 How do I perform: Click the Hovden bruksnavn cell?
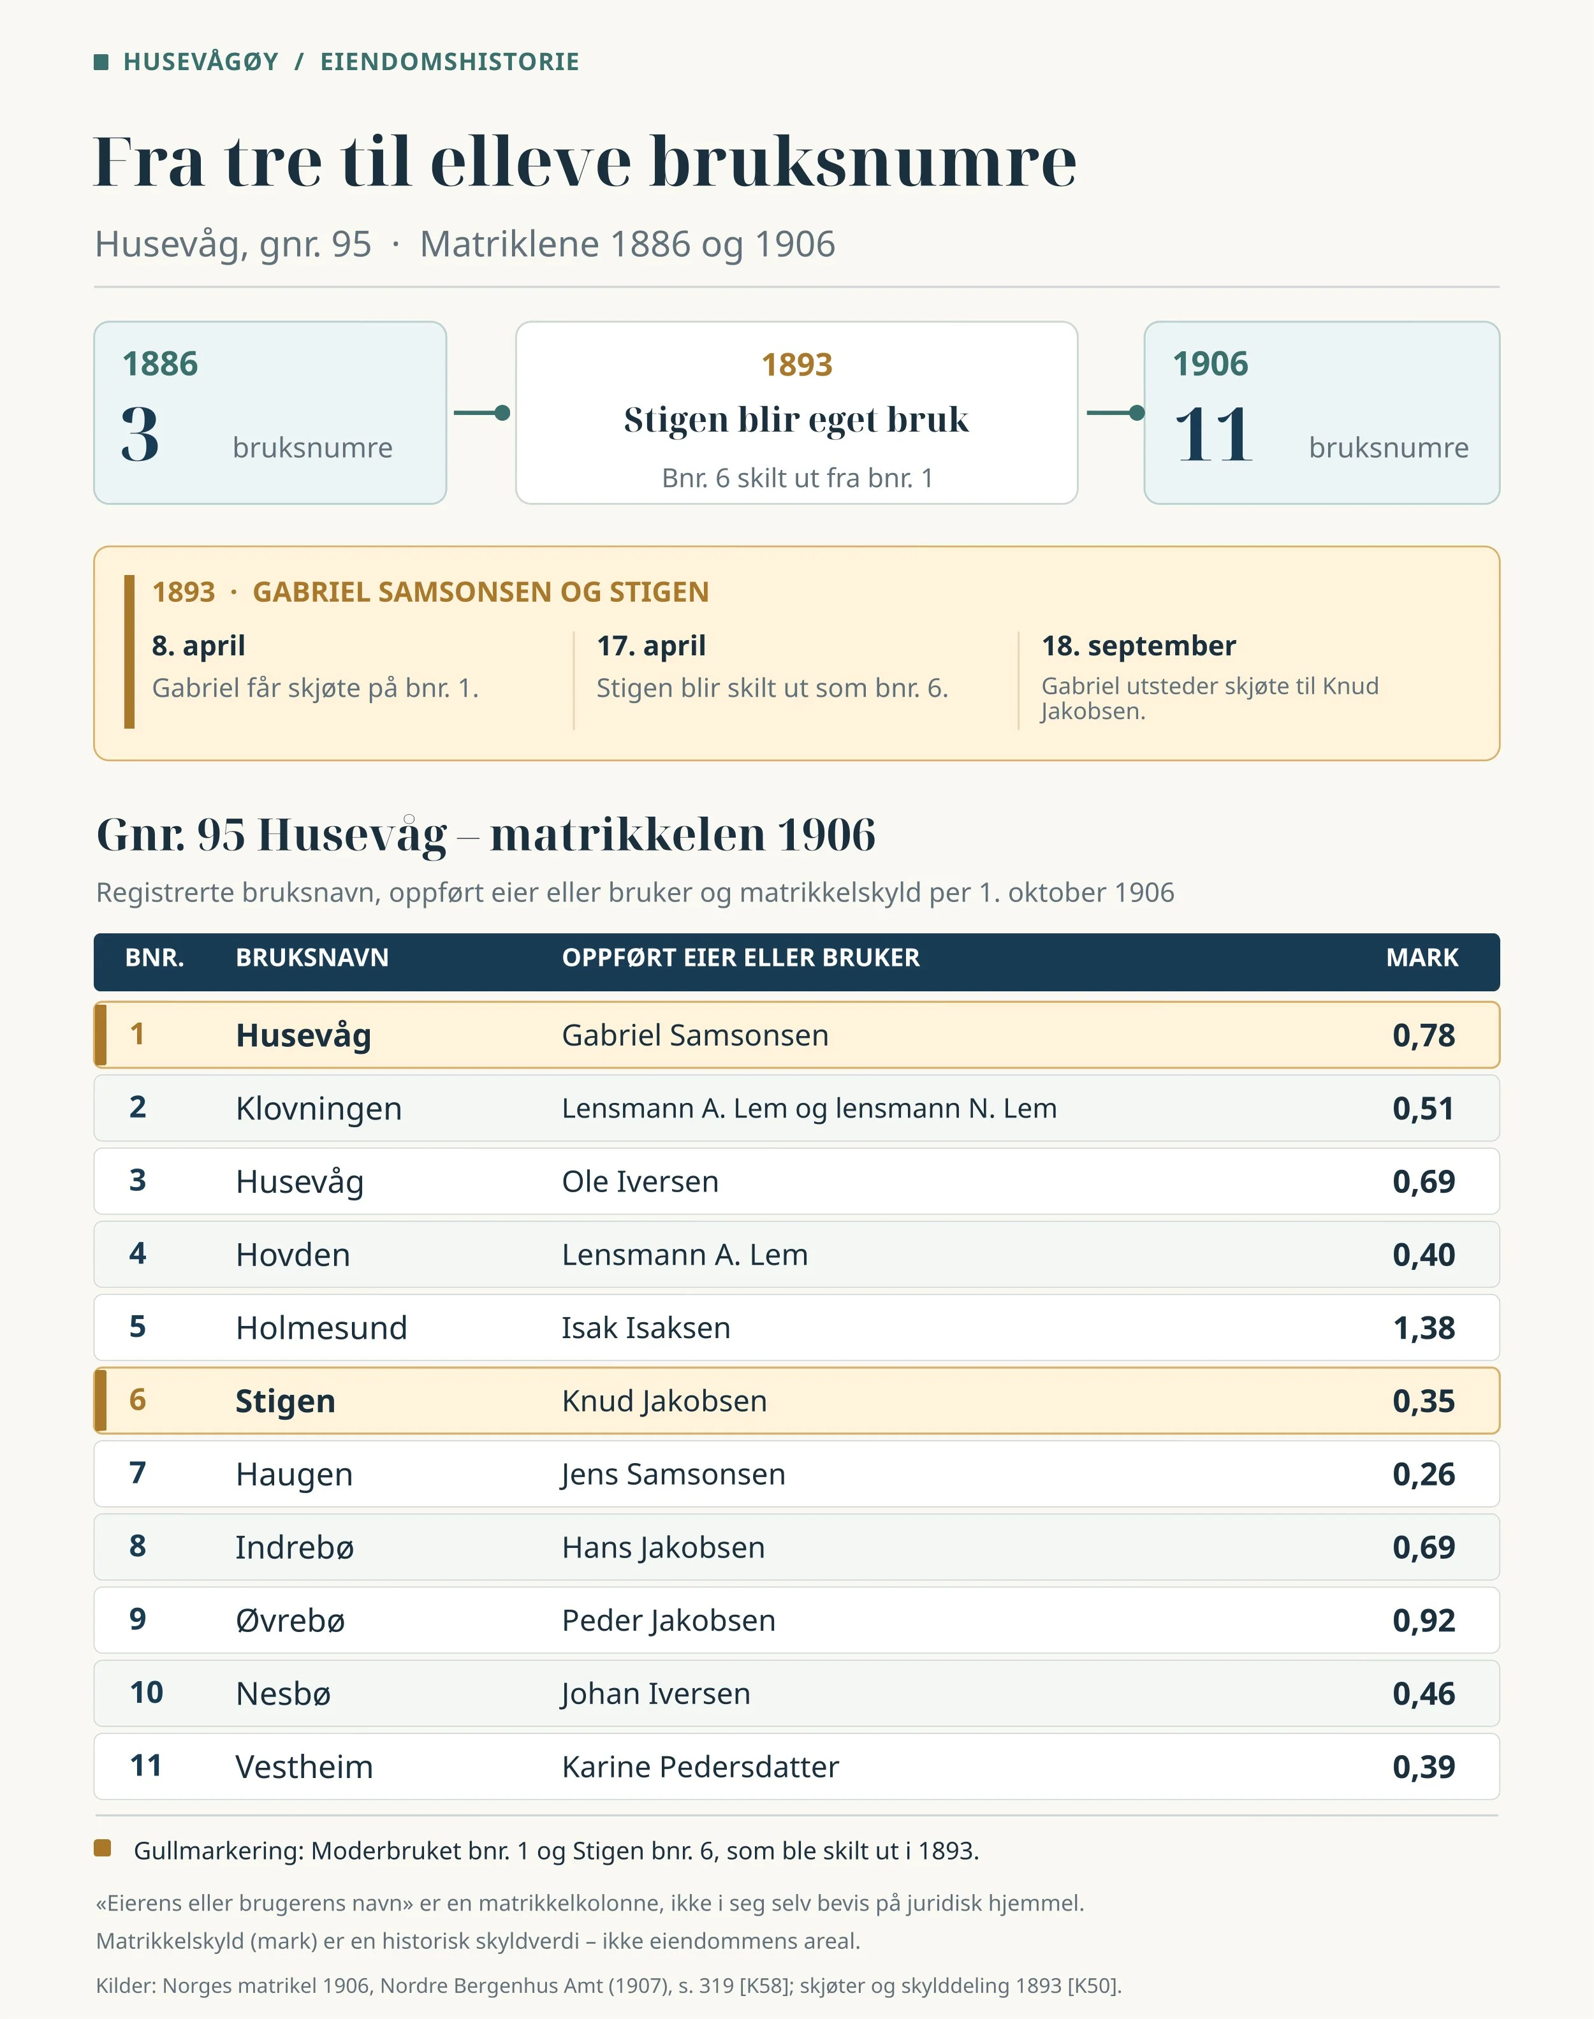pos(293,1255)
